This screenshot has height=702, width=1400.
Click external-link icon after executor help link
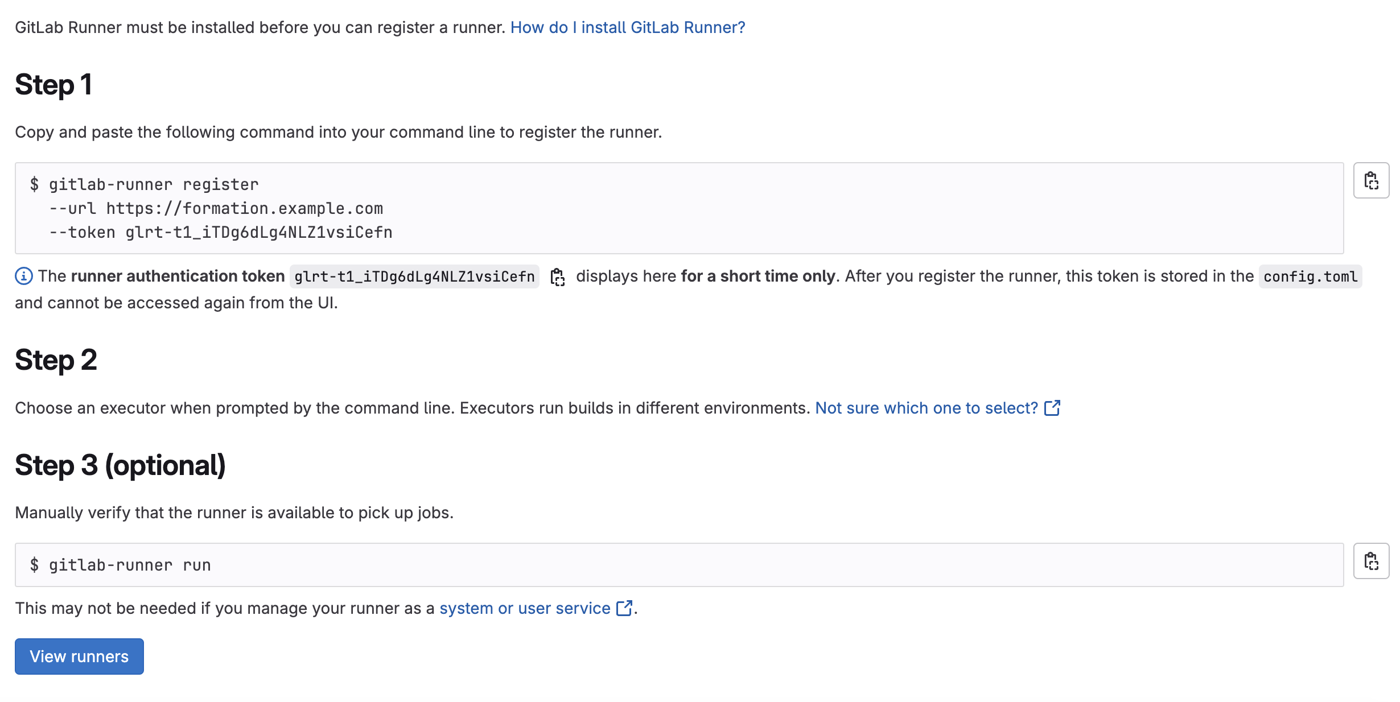click(x=1052, y=408)
